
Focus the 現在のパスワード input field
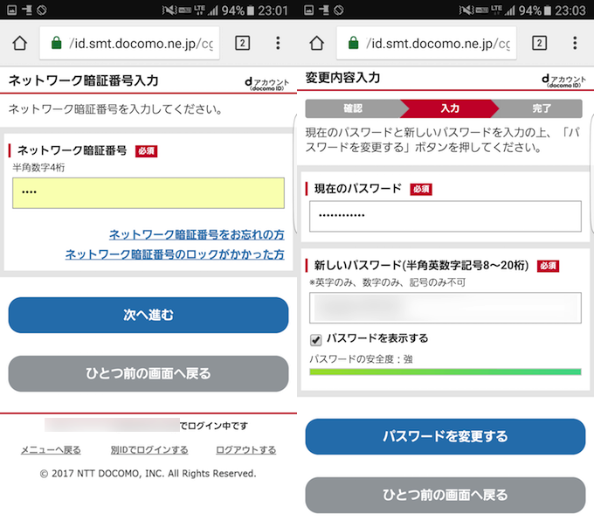[445, 216]
